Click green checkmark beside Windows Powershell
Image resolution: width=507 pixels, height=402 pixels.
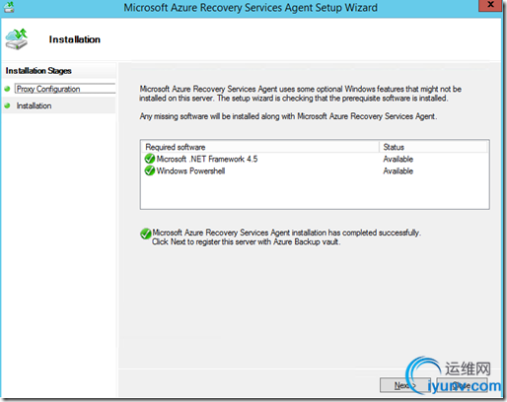(150, 170)
